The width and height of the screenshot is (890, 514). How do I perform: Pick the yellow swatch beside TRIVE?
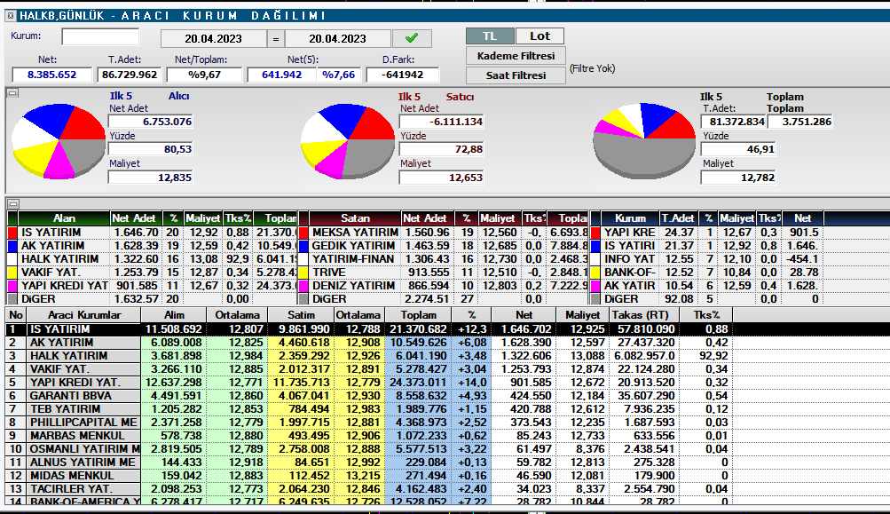coord(303,273)
